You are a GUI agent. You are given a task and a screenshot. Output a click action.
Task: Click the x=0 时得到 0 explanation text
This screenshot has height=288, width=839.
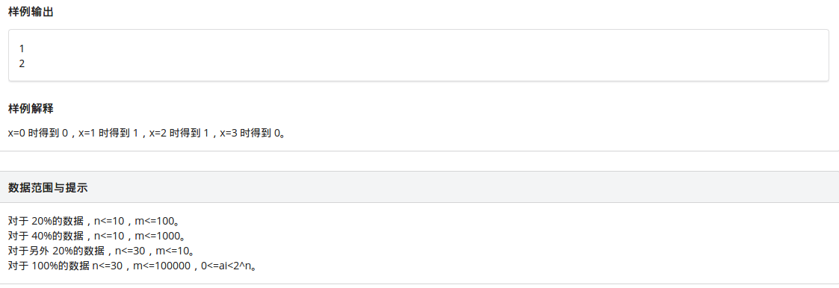point(38,134)
